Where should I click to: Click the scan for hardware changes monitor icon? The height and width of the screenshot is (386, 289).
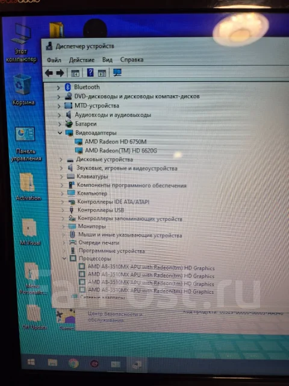(x=117, y=72)
